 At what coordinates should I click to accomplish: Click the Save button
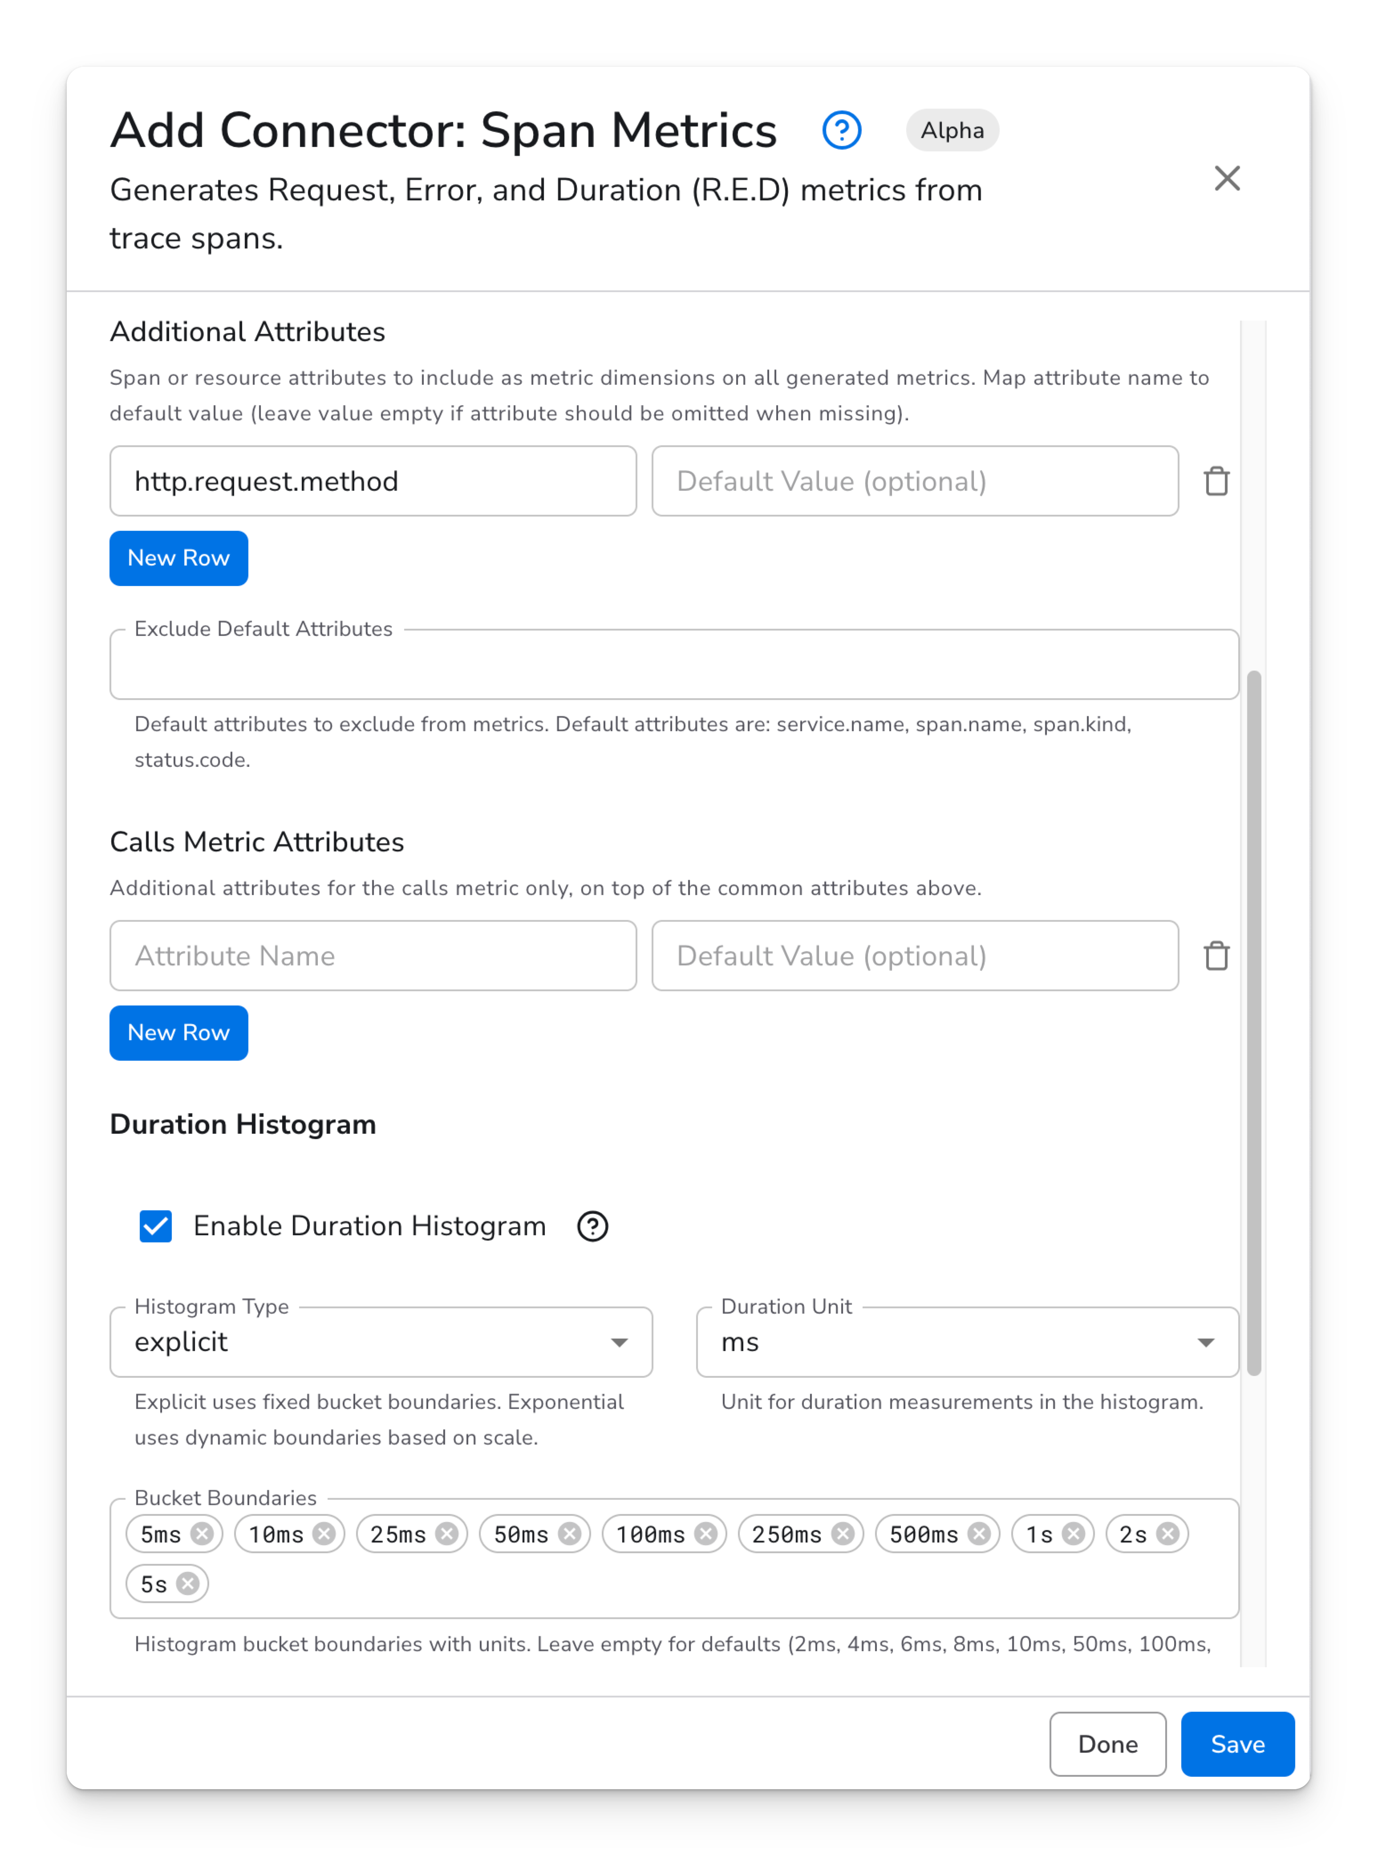pyautogui.click(x=1237, y=1744)
